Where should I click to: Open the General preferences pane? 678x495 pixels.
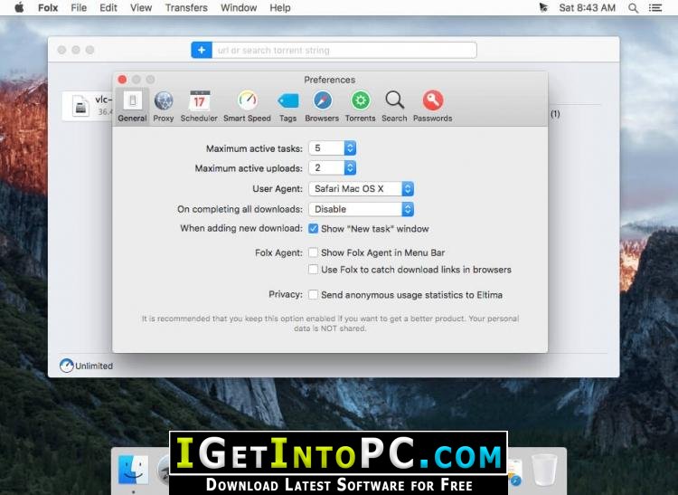click(x=132, y=107)
